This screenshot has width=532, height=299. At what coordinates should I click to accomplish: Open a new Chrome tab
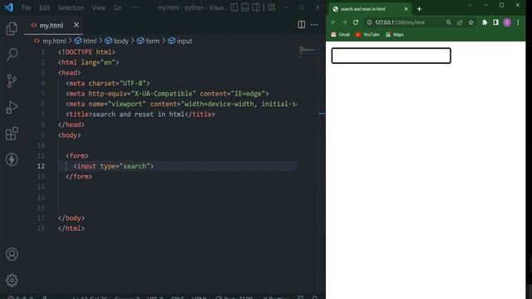(x=419, y=9)
